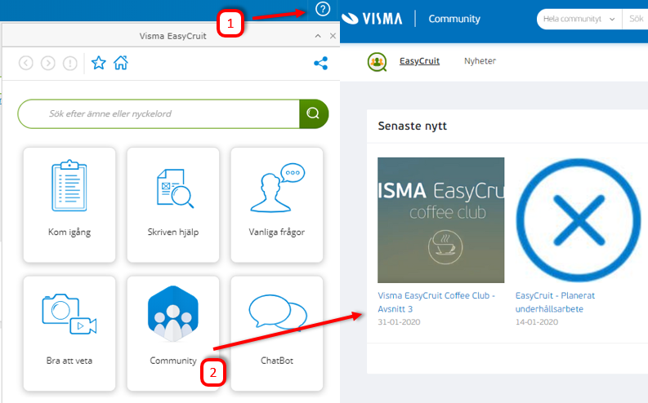
Task: Go forward with the right arrow circle
Action: [48, 63]
